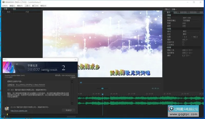Click the new tab icon beside 字幕一
The height and width of the screenshot is (119, 205).
[x=15, y=9]
